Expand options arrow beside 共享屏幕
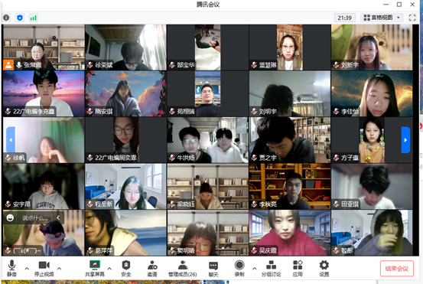Viewport: 423px width, 284px height. [x=109, y=269]
